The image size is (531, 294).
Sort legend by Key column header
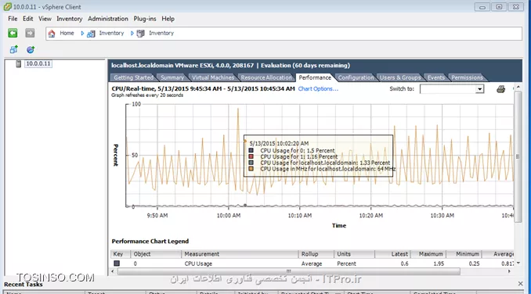click(121, 254)
